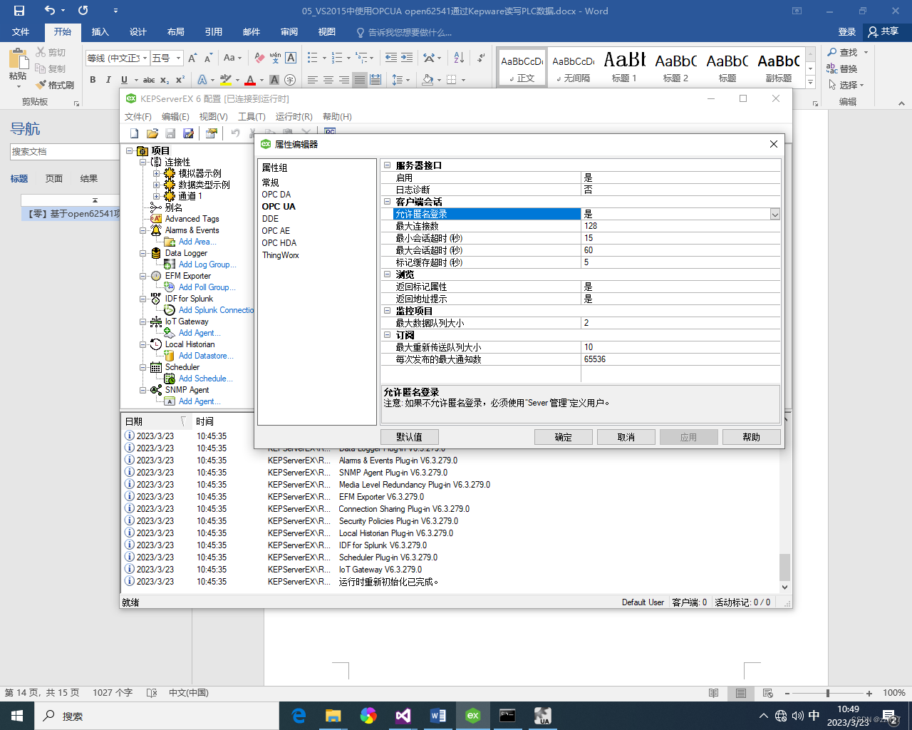Open KEPServerEX 文件(F) menu
Screen dimensions: 912x730
138,116
